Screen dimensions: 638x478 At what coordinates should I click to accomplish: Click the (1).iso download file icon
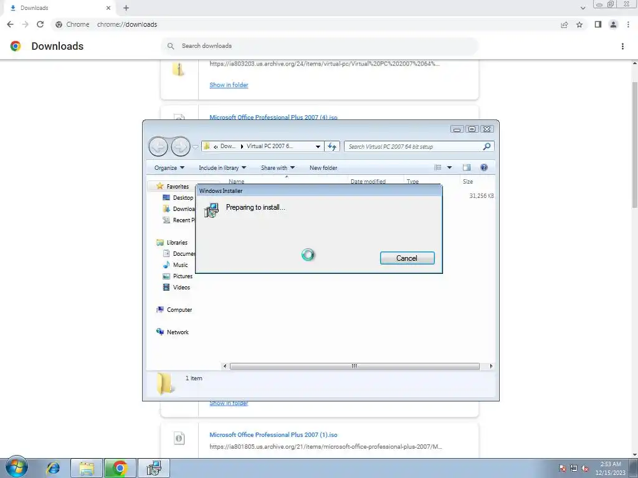click(179, 438)
